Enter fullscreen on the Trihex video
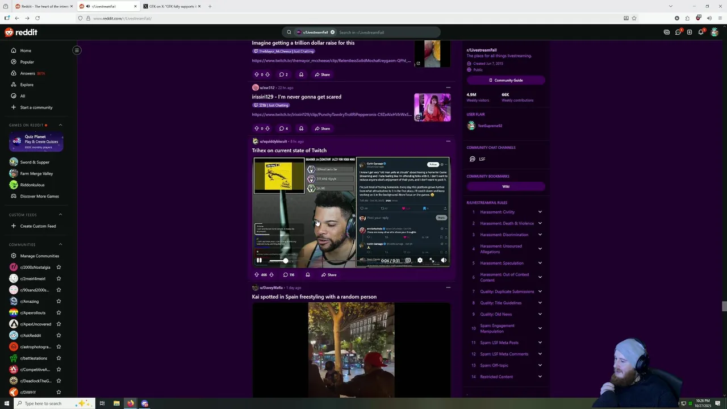 (x=432, y=260)
